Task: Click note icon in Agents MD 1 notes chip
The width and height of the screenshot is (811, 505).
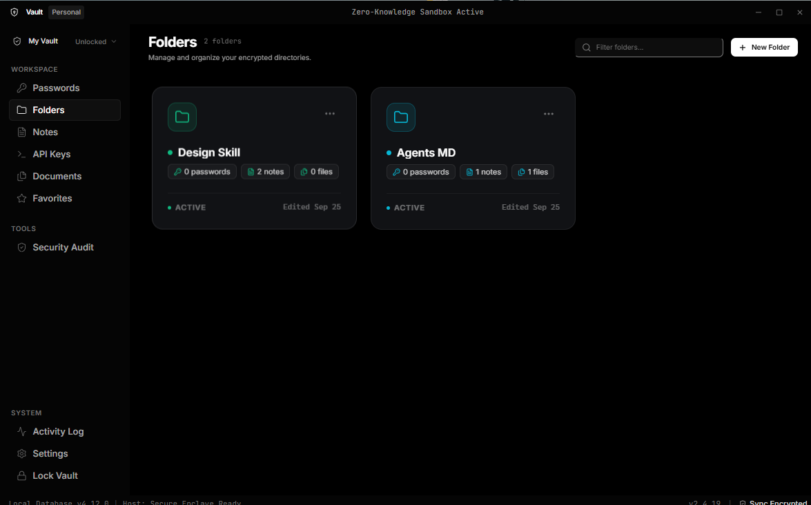Action: click(469, 172)
